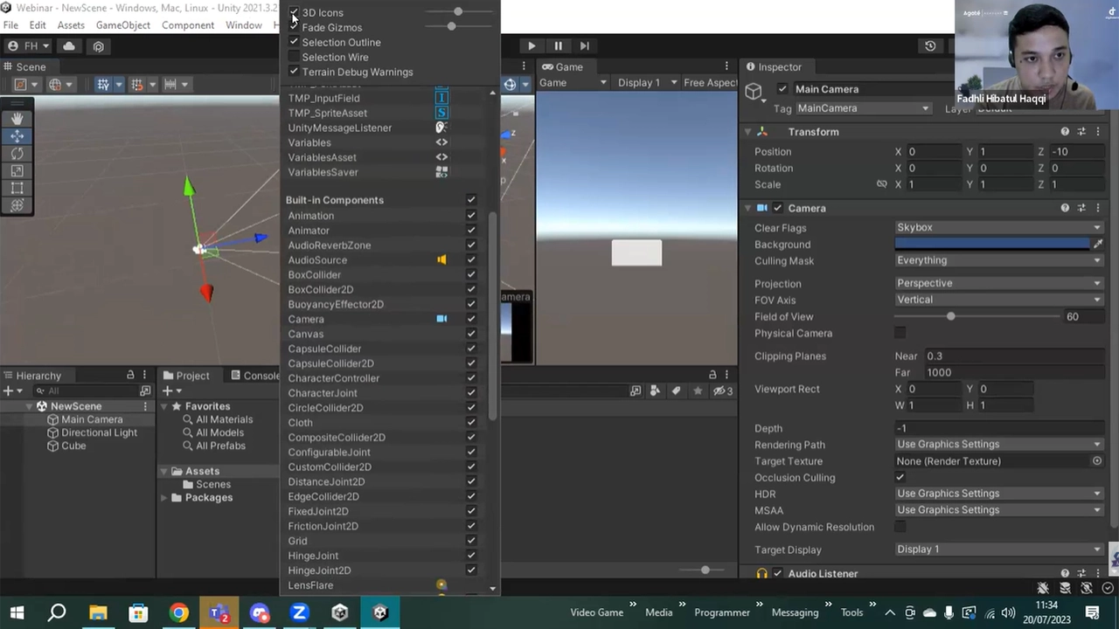Open Undo History in the toolbar
The image size is (1119, 629).
930,45
